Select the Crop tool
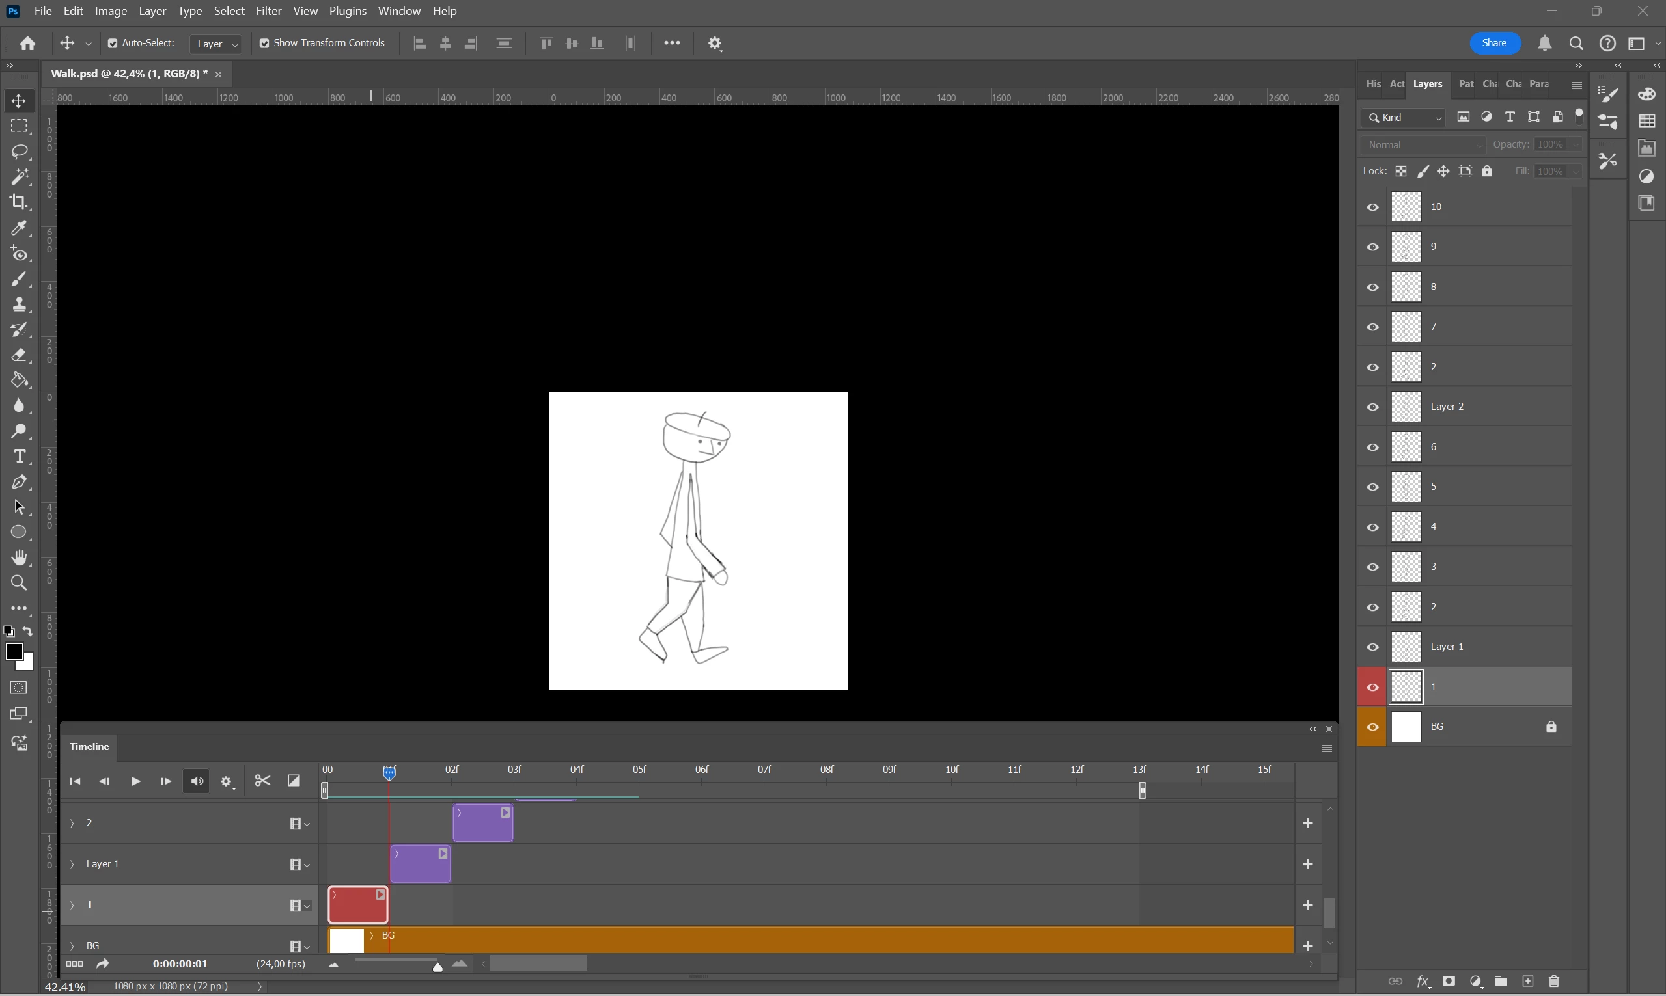 [x=19, y=202]
